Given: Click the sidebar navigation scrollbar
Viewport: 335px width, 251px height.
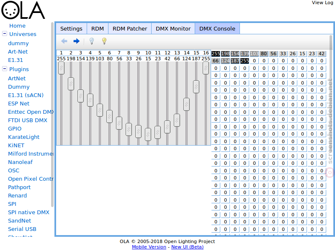Looking at the screenshot, I should click(52, 114).
